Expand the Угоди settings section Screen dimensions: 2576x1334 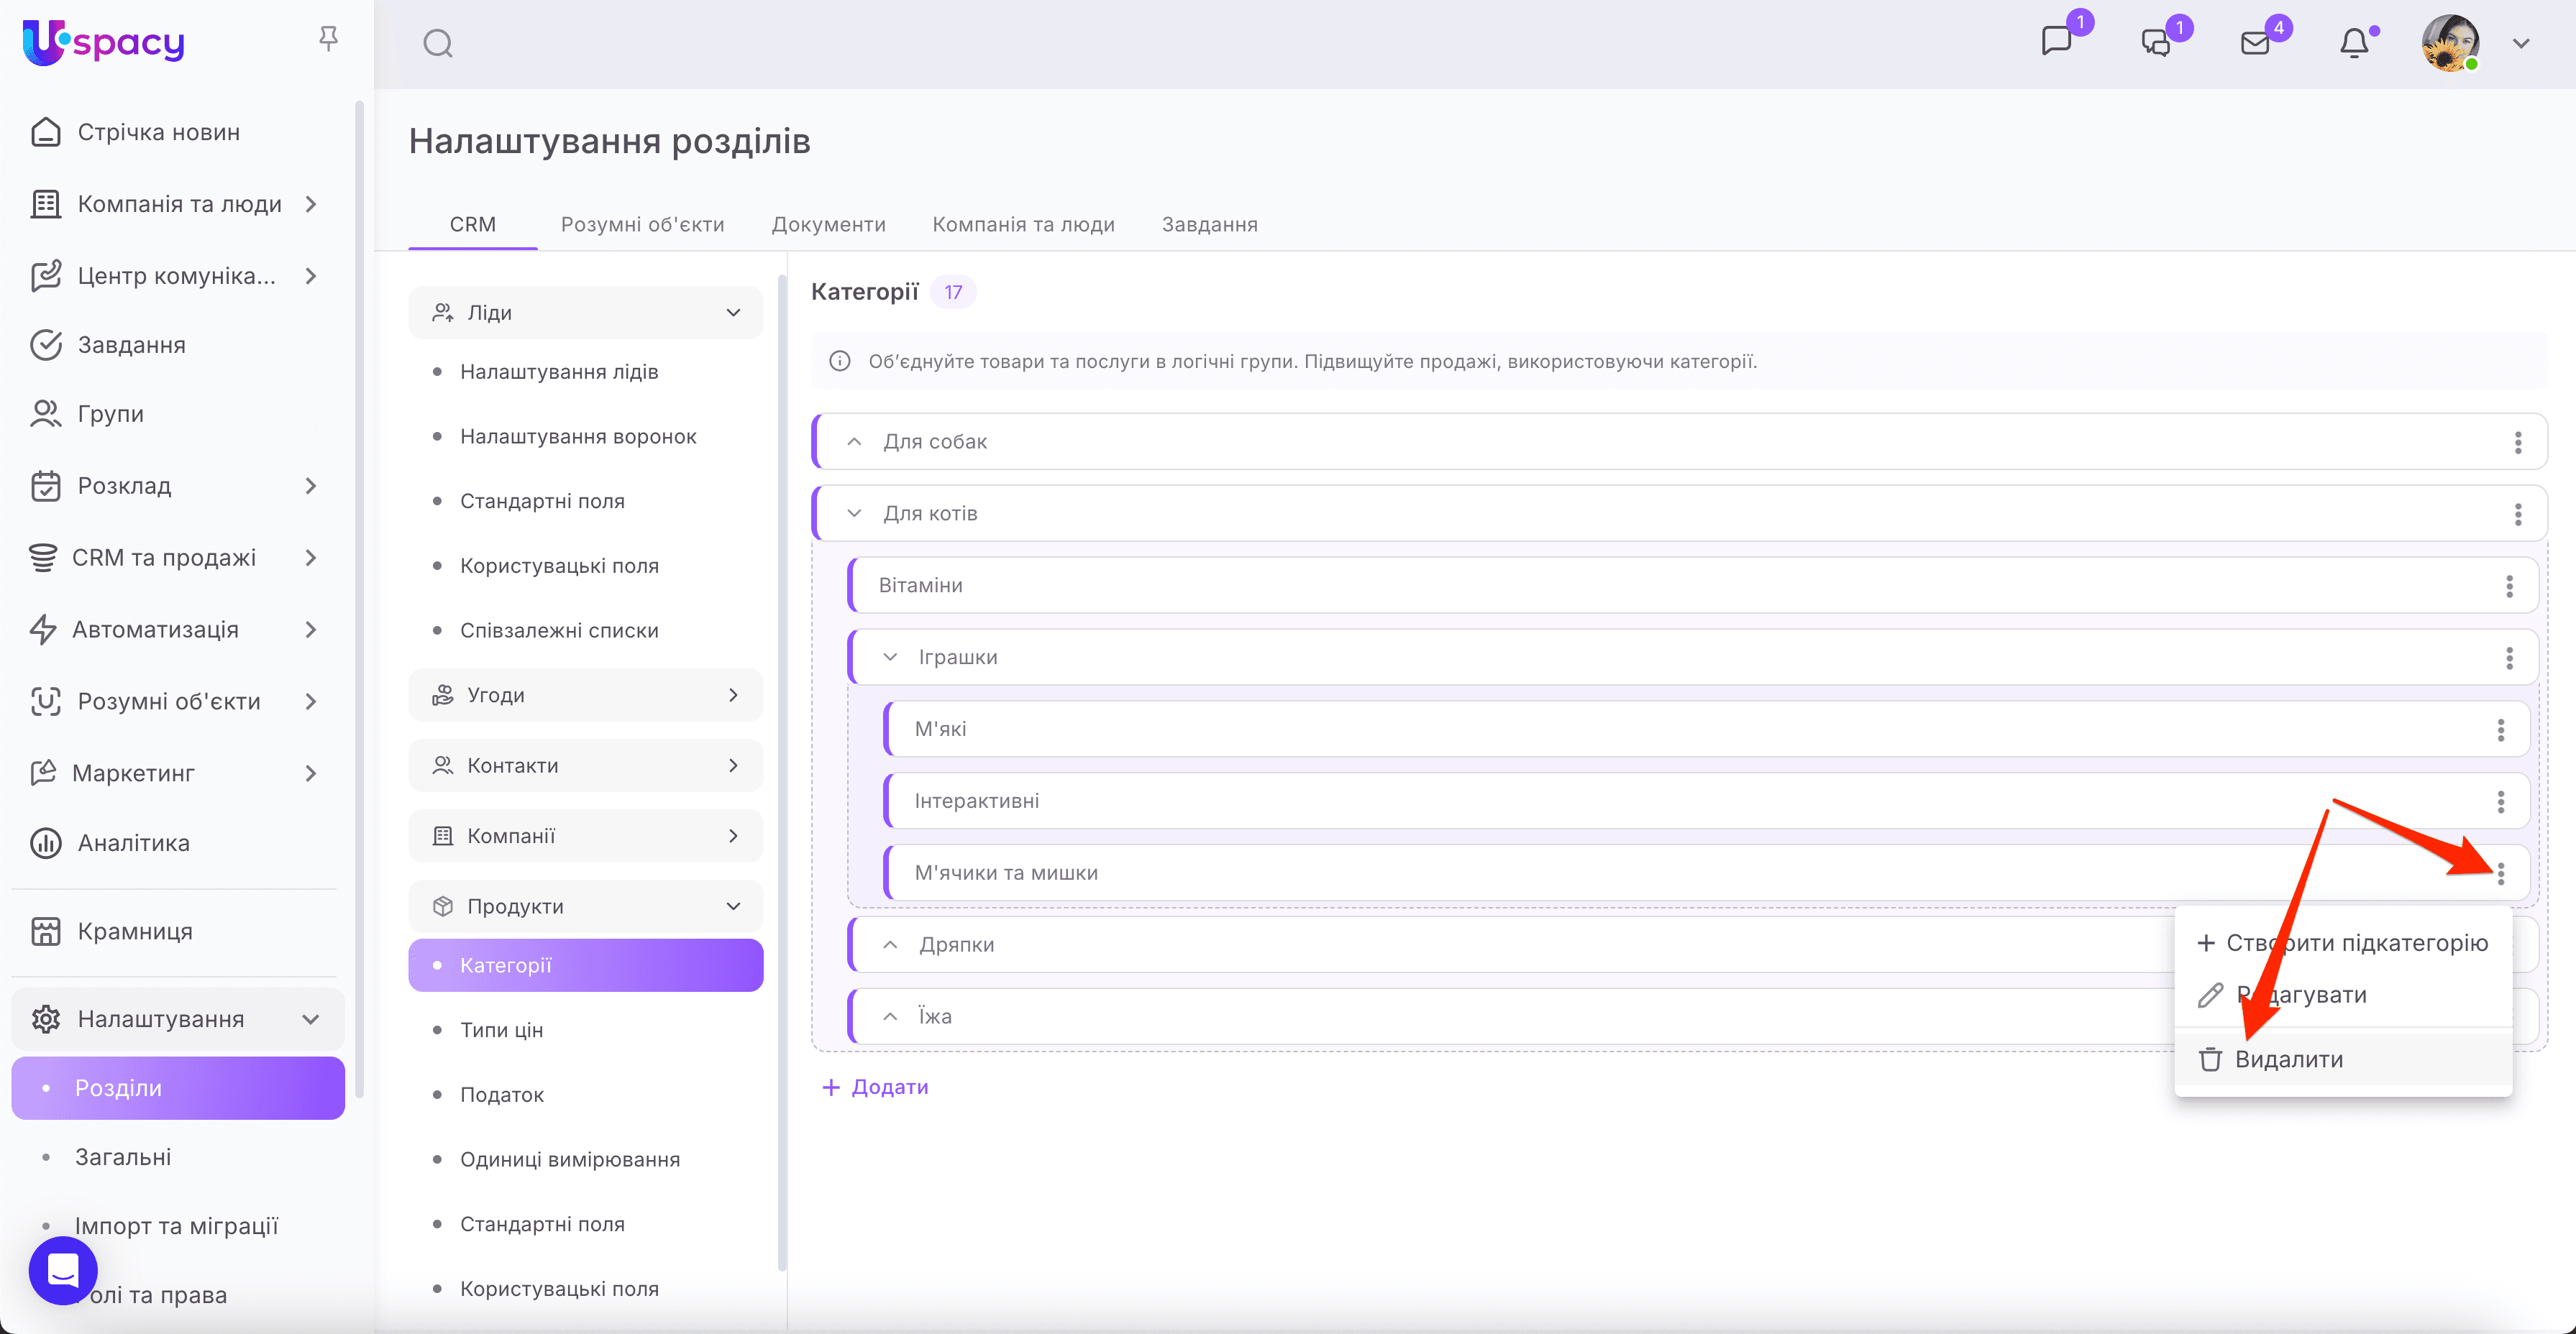click(x=733, y=694)
